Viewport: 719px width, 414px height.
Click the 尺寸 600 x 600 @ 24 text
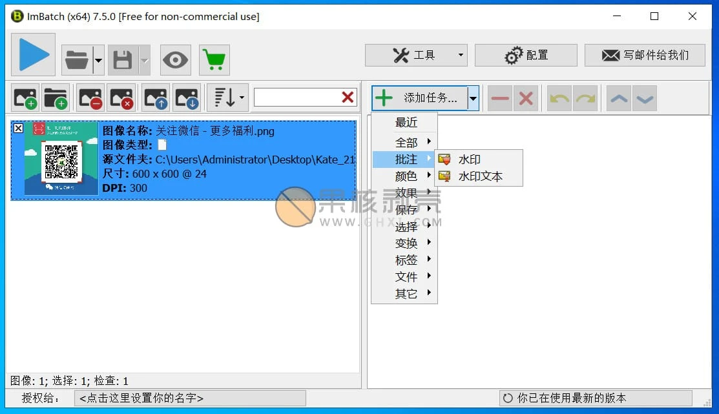154,174
